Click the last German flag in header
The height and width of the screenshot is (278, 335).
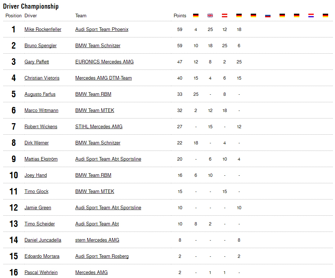325,15
